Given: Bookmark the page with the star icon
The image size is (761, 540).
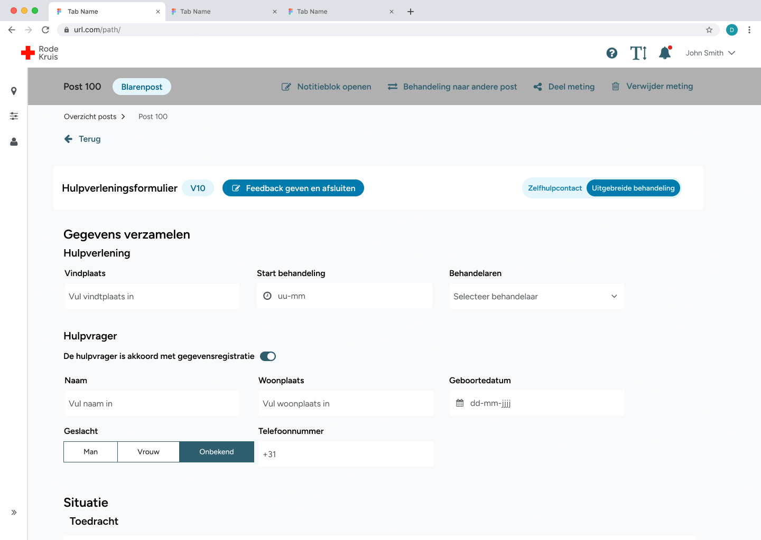Looking at the screenshot, I should (x=709, y=30).
